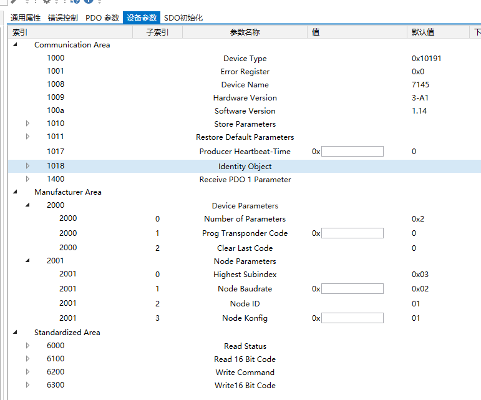This screenshot has height=400, width=481.
Task: Expand the 1010 Store Parameters entry
Action: 27,124
